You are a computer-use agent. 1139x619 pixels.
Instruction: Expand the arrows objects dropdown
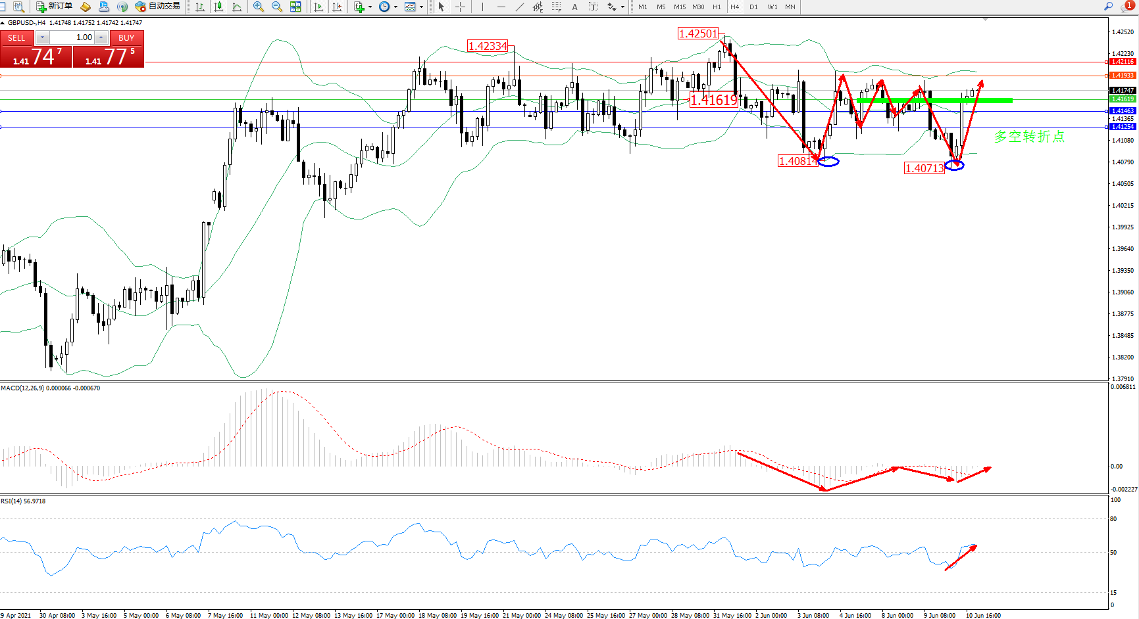click(622, 7)
